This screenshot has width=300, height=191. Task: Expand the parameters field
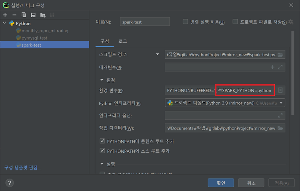pos(280,67)
